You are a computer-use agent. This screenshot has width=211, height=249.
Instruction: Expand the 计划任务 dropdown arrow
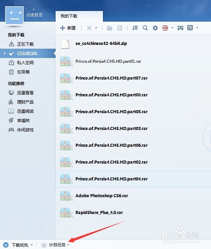click(68, 245)
